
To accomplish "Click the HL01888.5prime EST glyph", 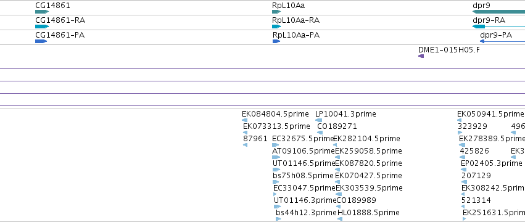I will tap(340, 219).
